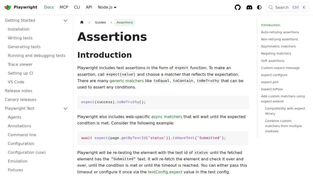Jump to Auto-retrying assertions section

pyautogui.click(x=280, y=32)
